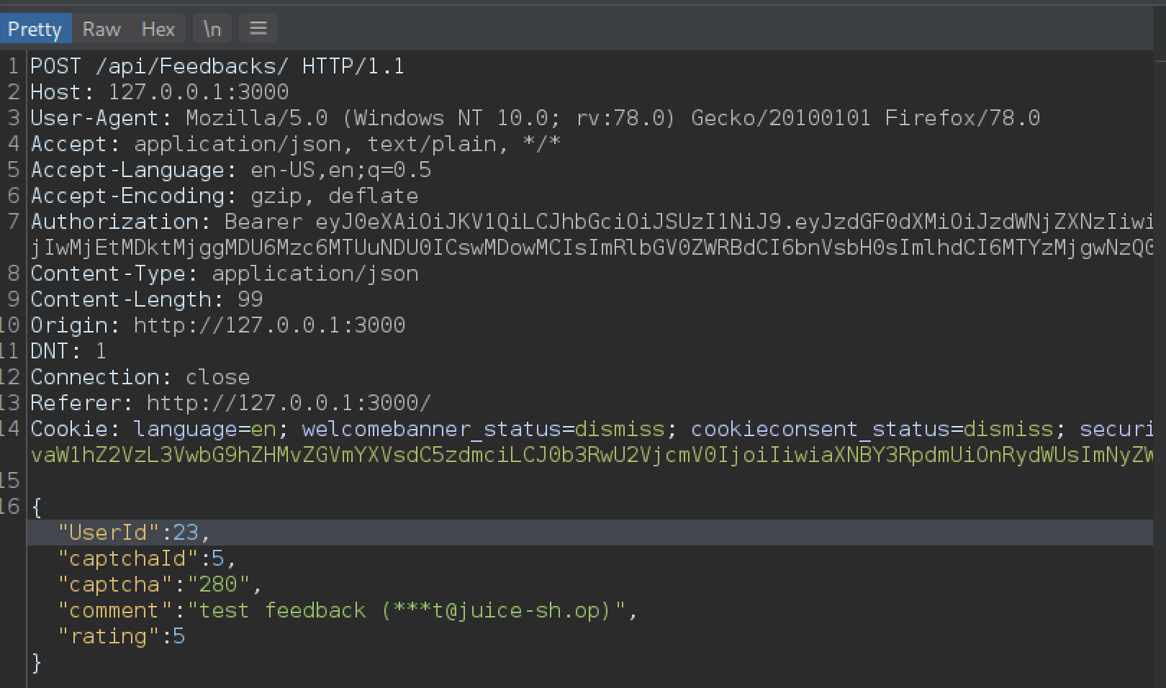Click the welcomebanner_status cookie name
Image resolution: width=1166 pixels, height=688 pixels.
[x=431, y=429]
